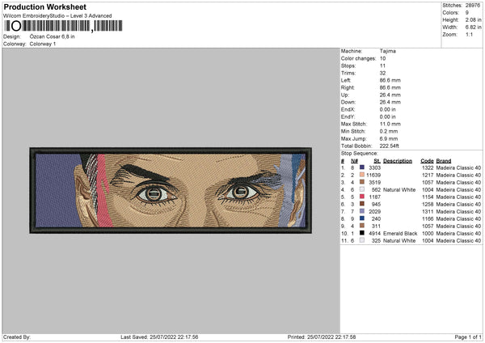The width and height of the screenshot is (485, 343).
Task: Select thread code 1258
Action: coord(428,205)
